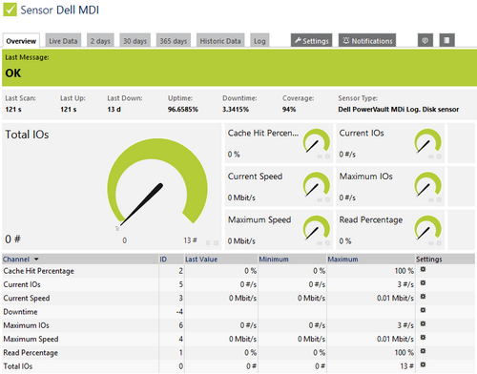
Task: Click the Current Speed small gauge
Action: (x=317, y=185)
